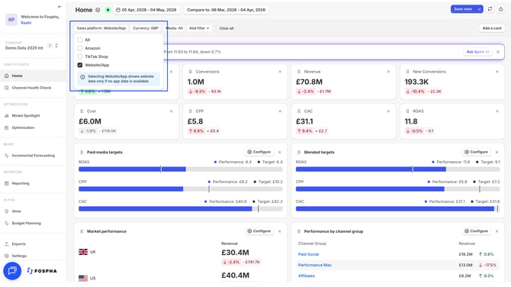
Task: Close the Paid media targets card
Action: [x=280, y=153]
